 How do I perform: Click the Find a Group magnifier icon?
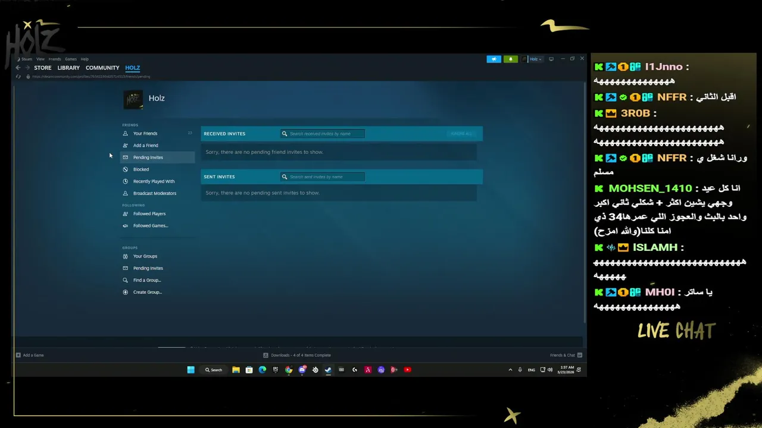click(x=125, y=280)
